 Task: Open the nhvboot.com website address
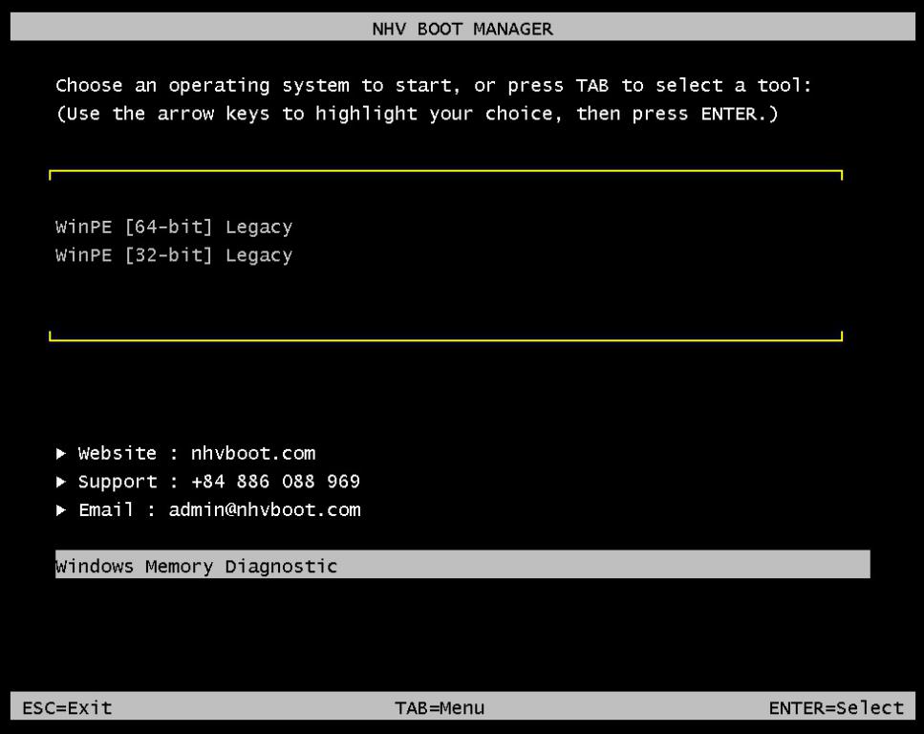pyautogui.click(x=247, y=453)
